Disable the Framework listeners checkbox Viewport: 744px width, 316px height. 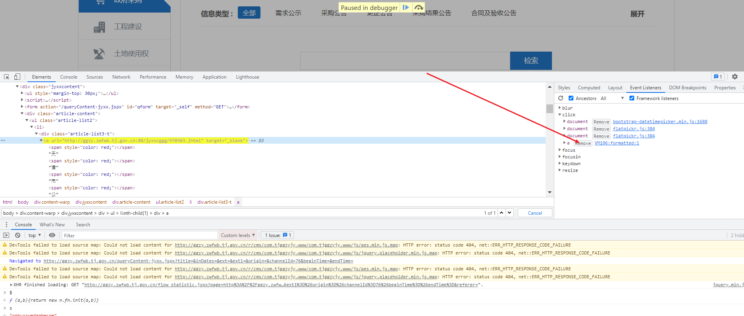pos(632,98)
